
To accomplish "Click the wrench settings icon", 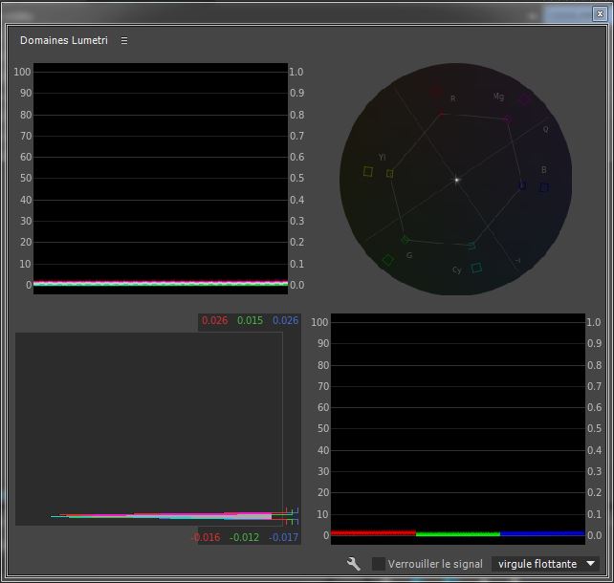I will (353, 564).
